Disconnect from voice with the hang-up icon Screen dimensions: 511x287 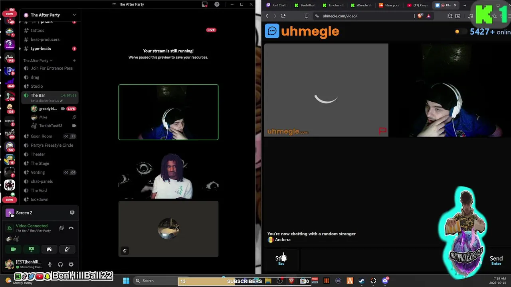tap(71, 228)
